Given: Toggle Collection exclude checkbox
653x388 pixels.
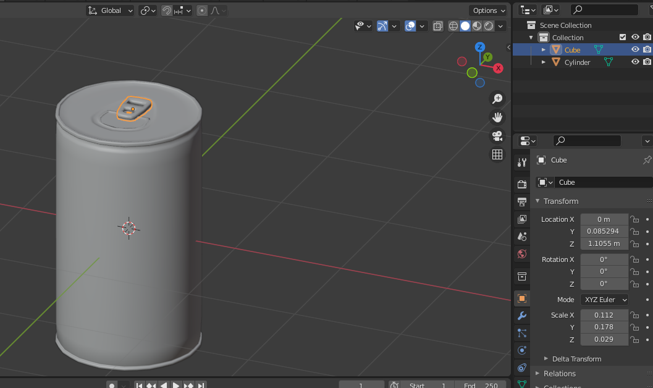Looking at the screenshot, I should tap(623, 37).
